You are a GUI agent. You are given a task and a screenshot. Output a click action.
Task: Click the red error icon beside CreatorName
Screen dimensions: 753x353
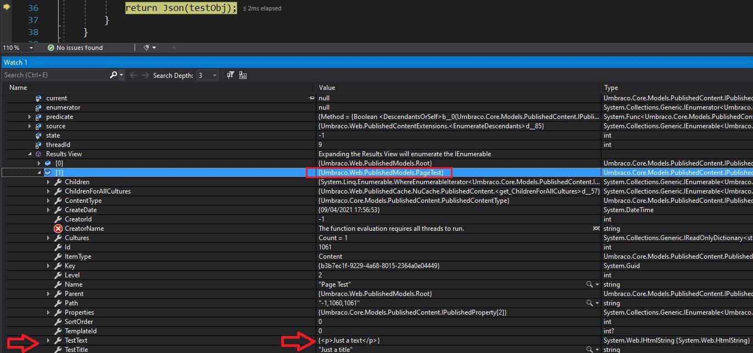58,229
